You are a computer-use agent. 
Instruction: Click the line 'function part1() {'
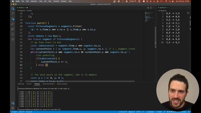37,23
